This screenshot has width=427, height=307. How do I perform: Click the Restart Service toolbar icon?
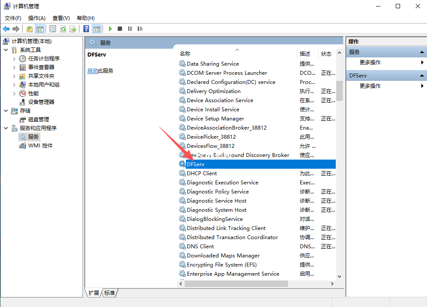(140, 29)
